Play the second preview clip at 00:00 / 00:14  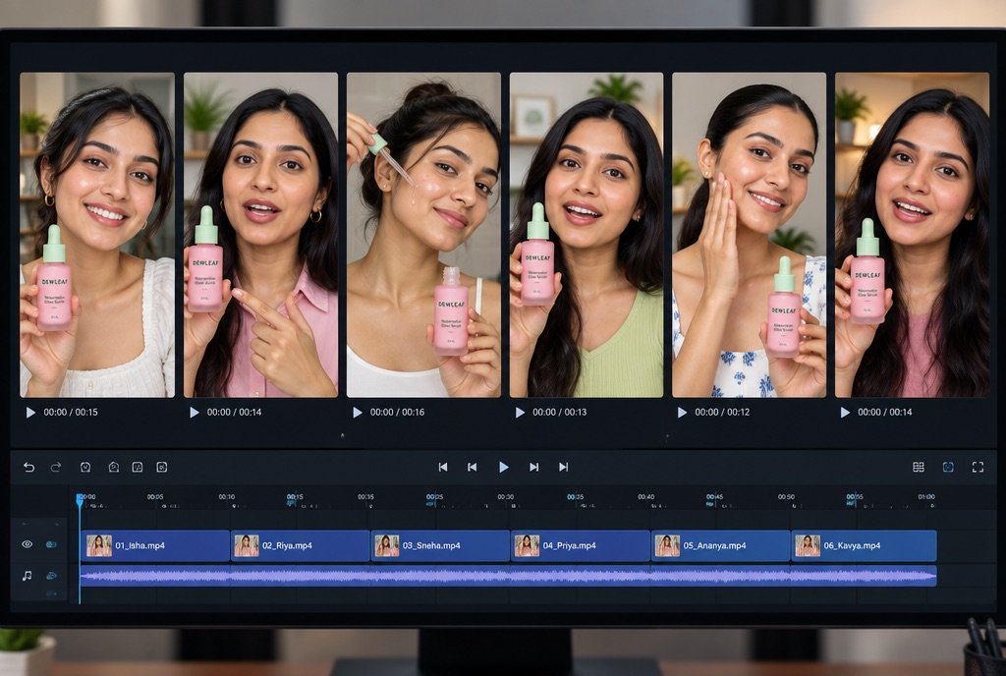[x=194, y=413]
